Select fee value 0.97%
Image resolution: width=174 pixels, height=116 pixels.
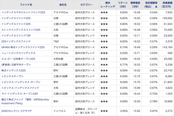point(154,111)
